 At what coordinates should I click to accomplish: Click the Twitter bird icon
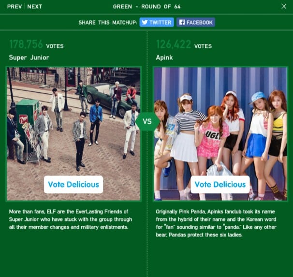pyautogui.click(x=145, y=22)
